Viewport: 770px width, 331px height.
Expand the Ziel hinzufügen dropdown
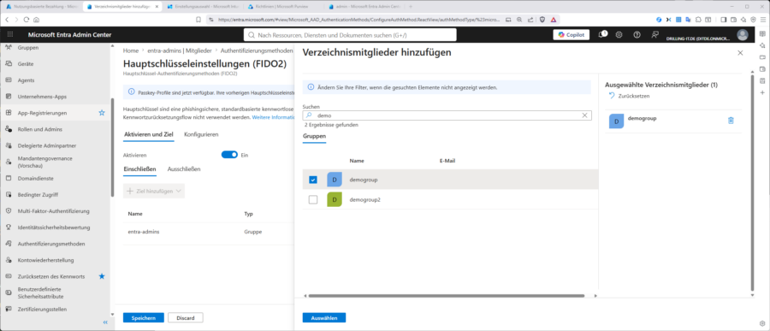click(154, 191)
